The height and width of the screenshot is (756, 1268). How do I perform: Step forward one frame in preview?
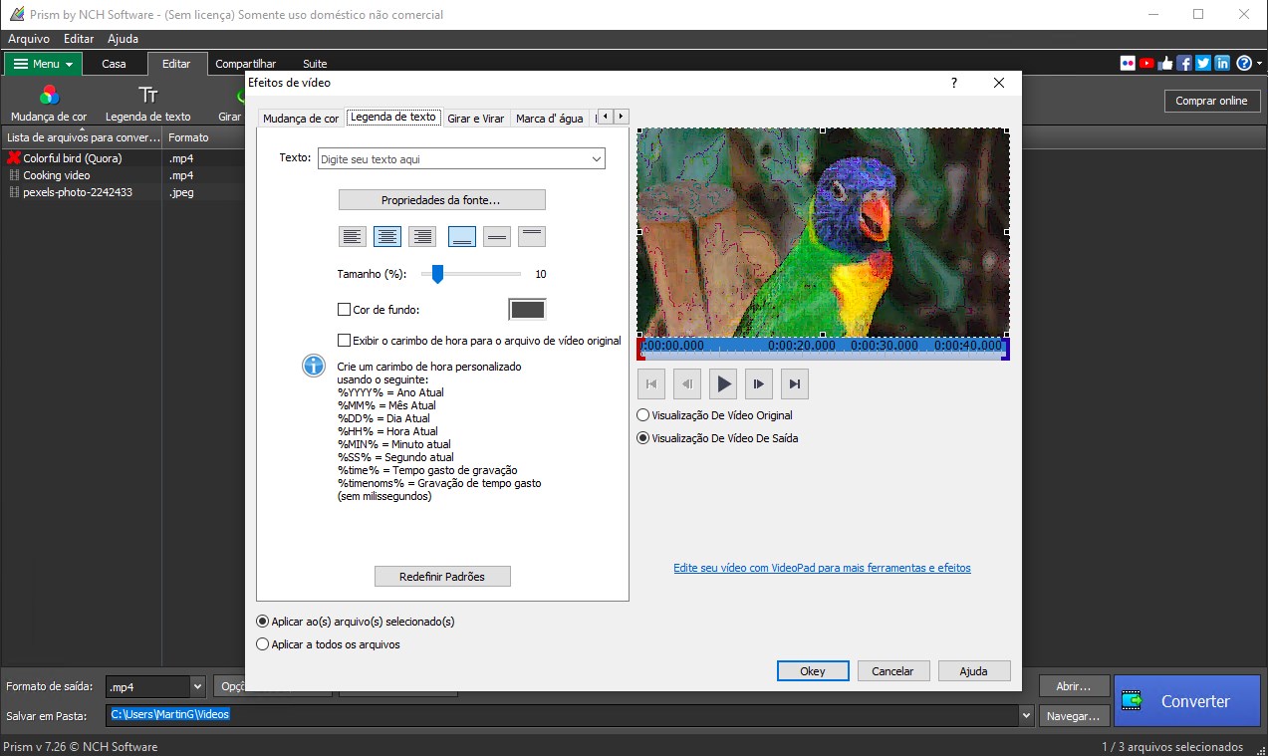click(x=759, y=383)
